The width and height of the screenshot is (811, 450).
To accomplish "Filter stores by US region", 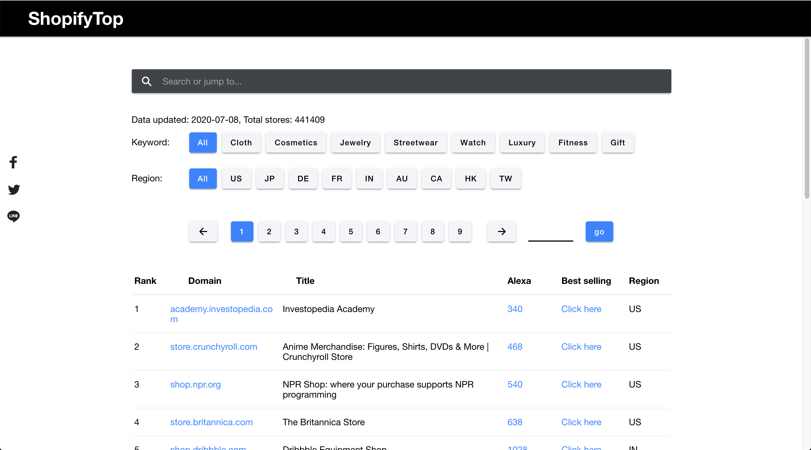I will [x=236, y=179].
